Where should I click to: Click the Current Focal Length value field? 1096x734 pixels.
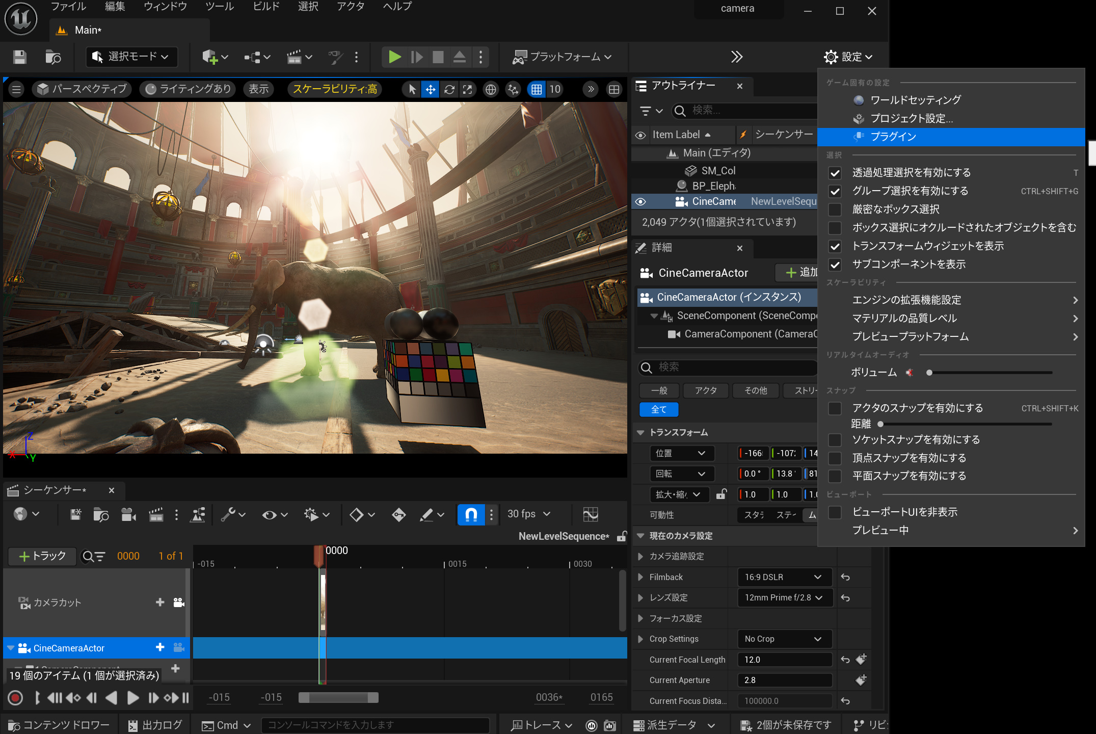click(x=784, y=660)
